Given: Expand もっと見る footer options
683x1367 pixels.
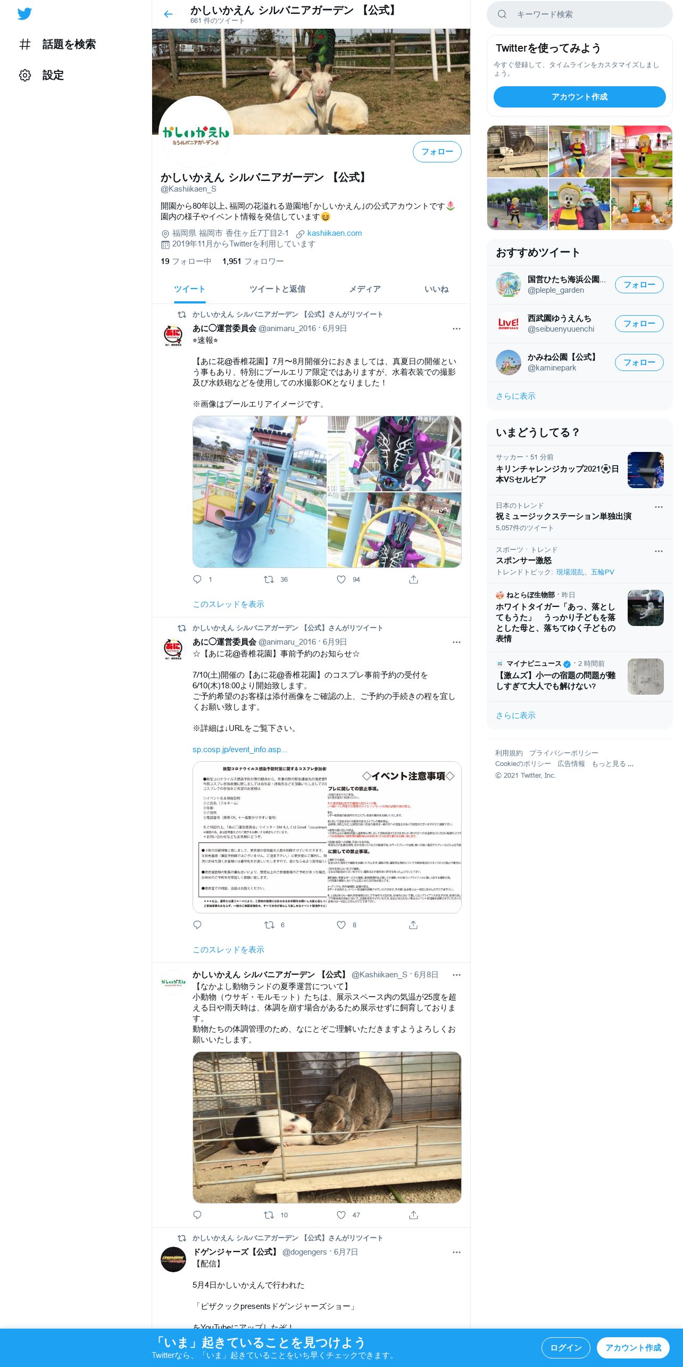Looking at the screenshot, I should [613, 764].
